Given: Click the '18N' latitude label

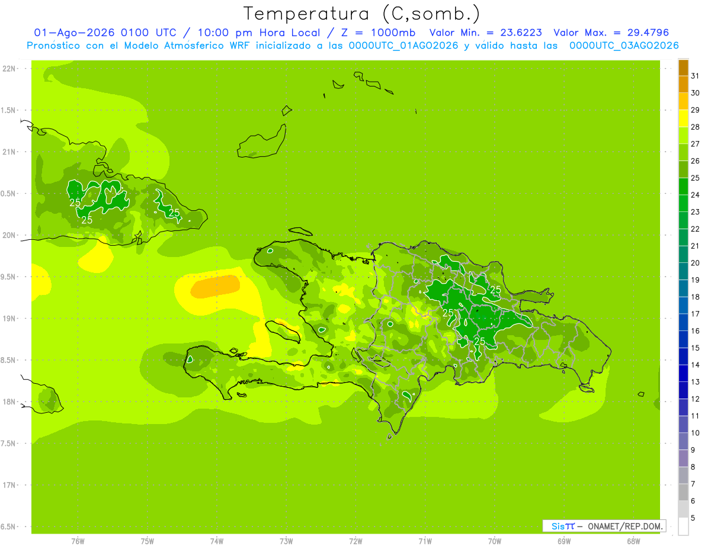Looking at the screenshot, I should (9, 402).
